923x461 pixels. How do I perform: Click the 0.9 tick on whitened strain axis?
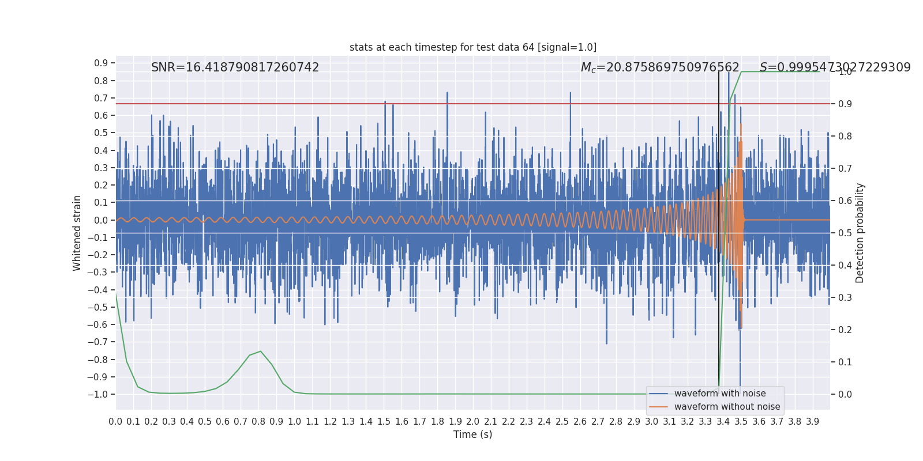(x=101, y=63)
